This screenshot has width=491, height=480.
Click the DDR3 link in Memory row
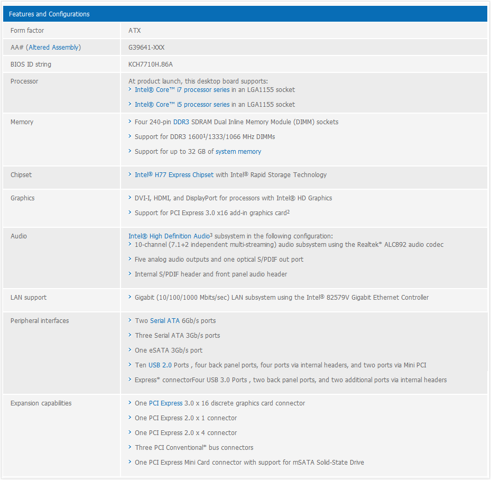[181, 122]
